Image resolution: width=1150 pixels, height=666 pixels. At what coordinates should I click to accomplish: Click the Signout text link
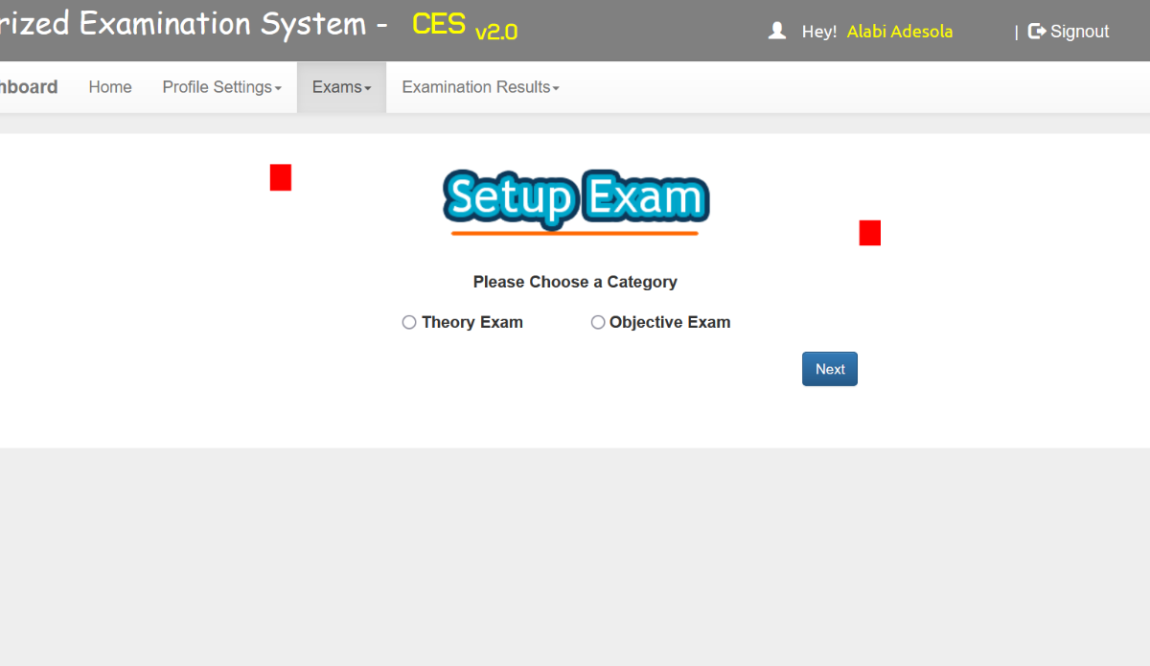point(1079,32)
